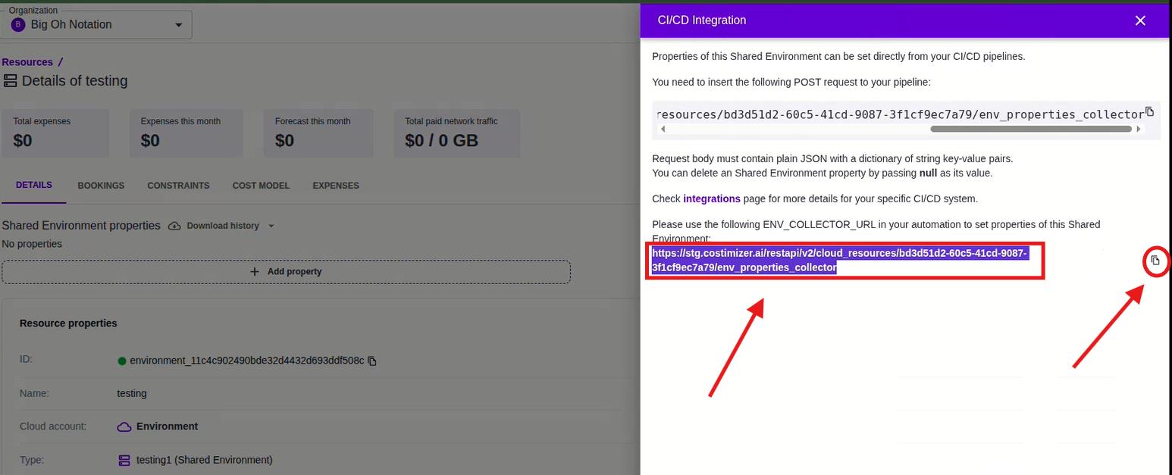Click the Download history cloud icon
The width and height of the screenshot is (1172, 475).
(x=174, y=226)
